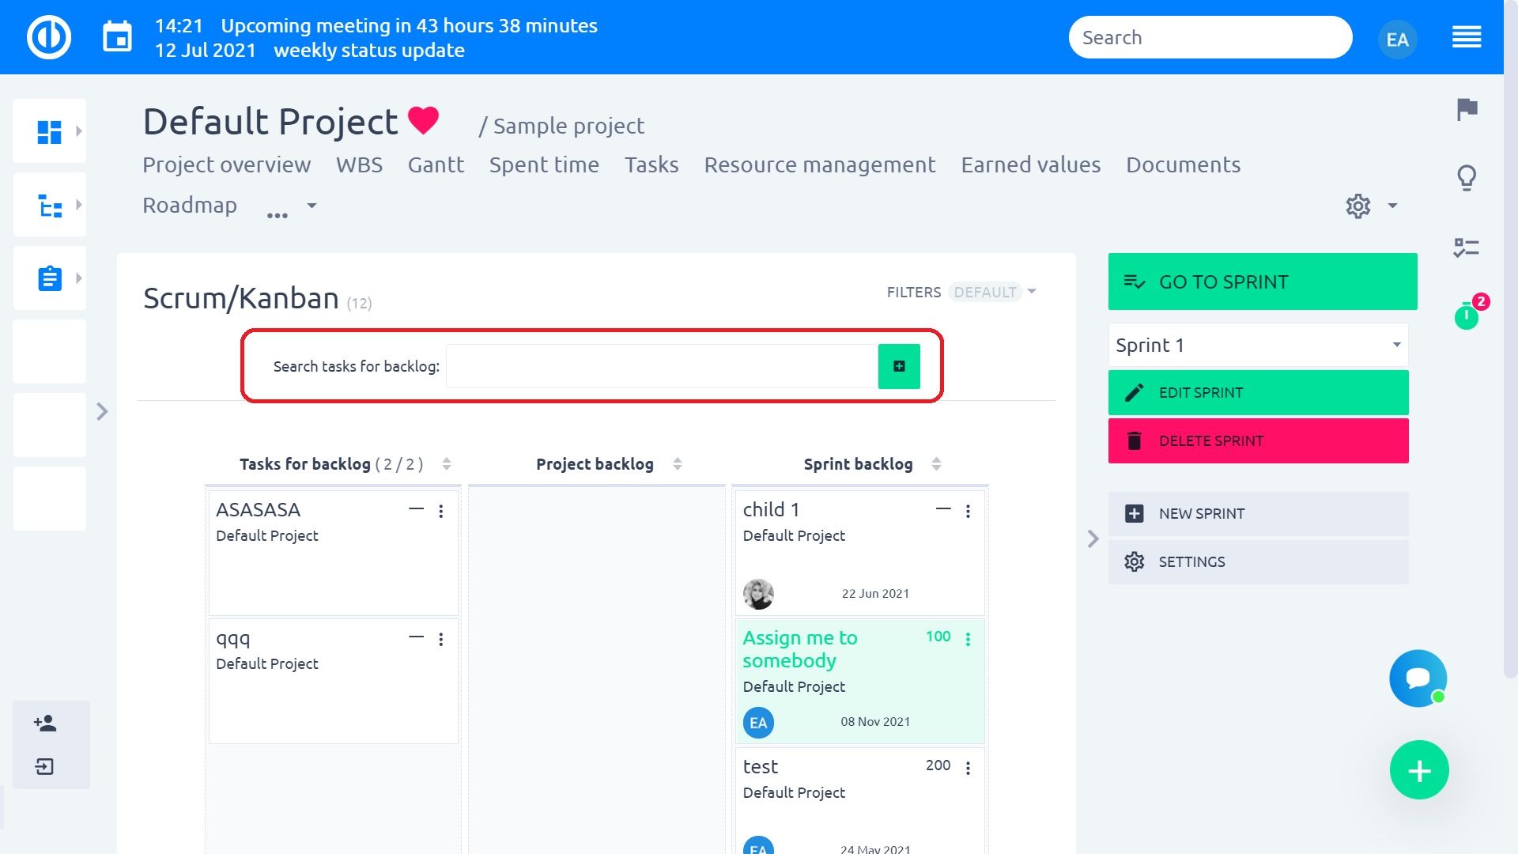Click the NEW SPRINT button
The height and width of the screenshot is (854, 1518).
click(x=1258, y=514)
